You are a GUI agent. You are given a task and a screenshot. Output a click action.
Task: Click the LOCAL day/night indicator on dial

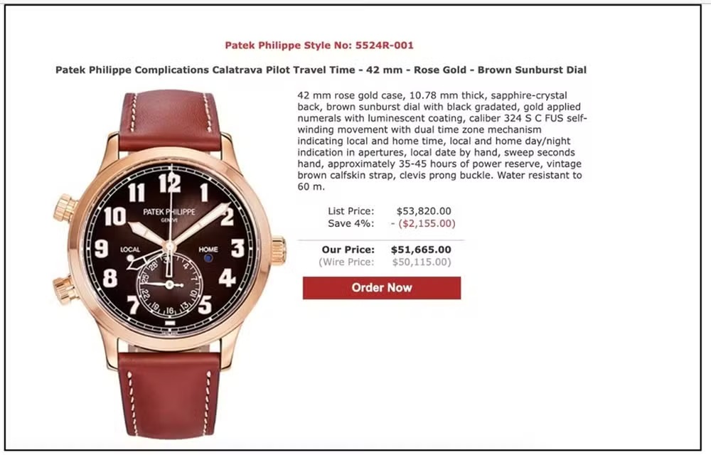(x=131, y=258)
